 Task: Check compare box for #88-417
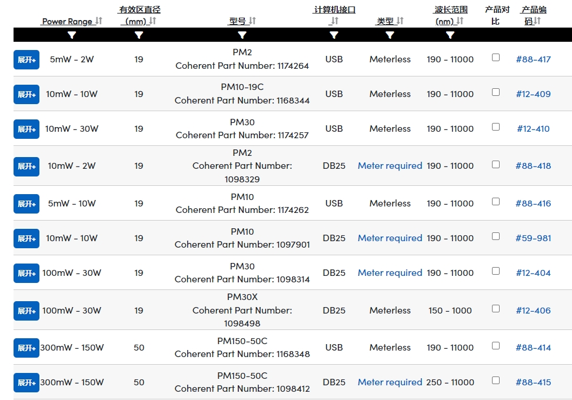click(x=495, y=58)
